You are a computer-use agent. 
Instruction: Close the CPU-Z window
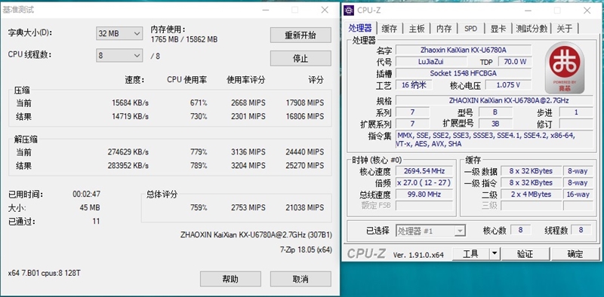coord(587,11)
